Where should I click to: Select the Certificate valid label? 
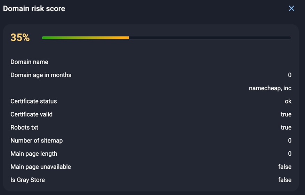pyautogui.click(x=31, y=114)
